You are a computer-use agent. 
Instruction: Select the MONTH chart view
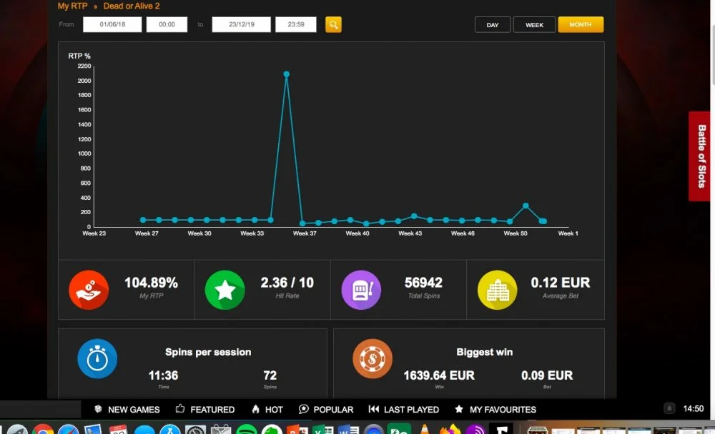(581, 24)
